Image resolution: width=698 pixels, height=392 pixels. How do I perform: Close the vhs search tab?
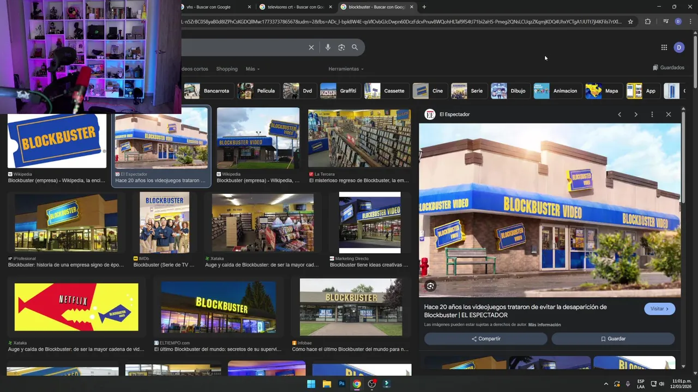[x=250, y=7]
